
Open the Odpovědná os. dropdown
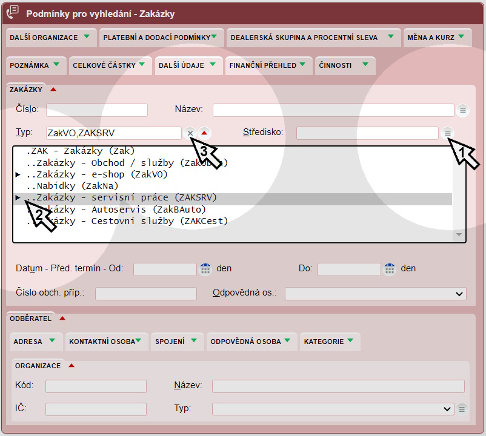375,294
